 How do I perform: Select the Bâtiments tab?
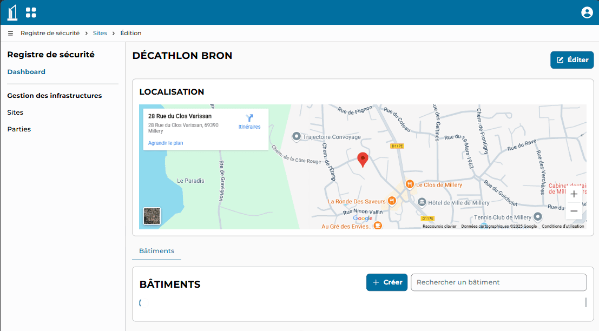coord(156,251)
